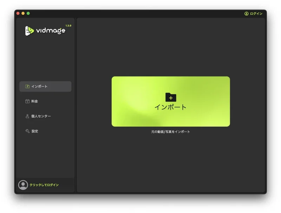Enter full screen with the green button
This screenshot has height=213, width=281.
[x=28, y=13]
